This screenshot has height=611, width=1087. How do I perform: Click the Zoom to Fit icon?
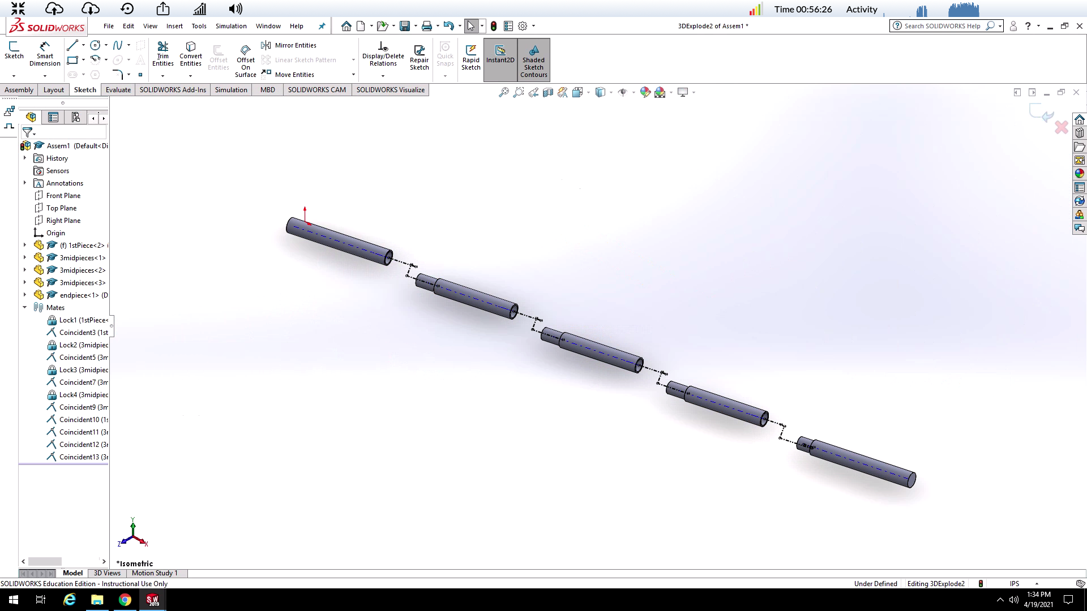[x=504, y=92]
